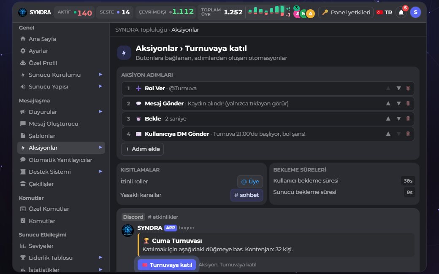Expand Liderlik Tablosu submenu arrow

point(100,257)
